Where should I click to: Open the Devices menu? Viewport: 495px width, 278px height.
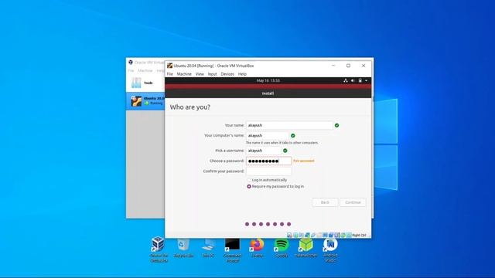point(227,74)
